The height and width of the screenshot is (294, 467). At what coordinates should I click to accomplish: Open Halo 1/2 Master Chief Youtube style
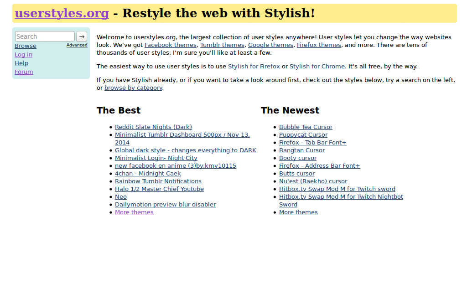(x=159, y=189)
